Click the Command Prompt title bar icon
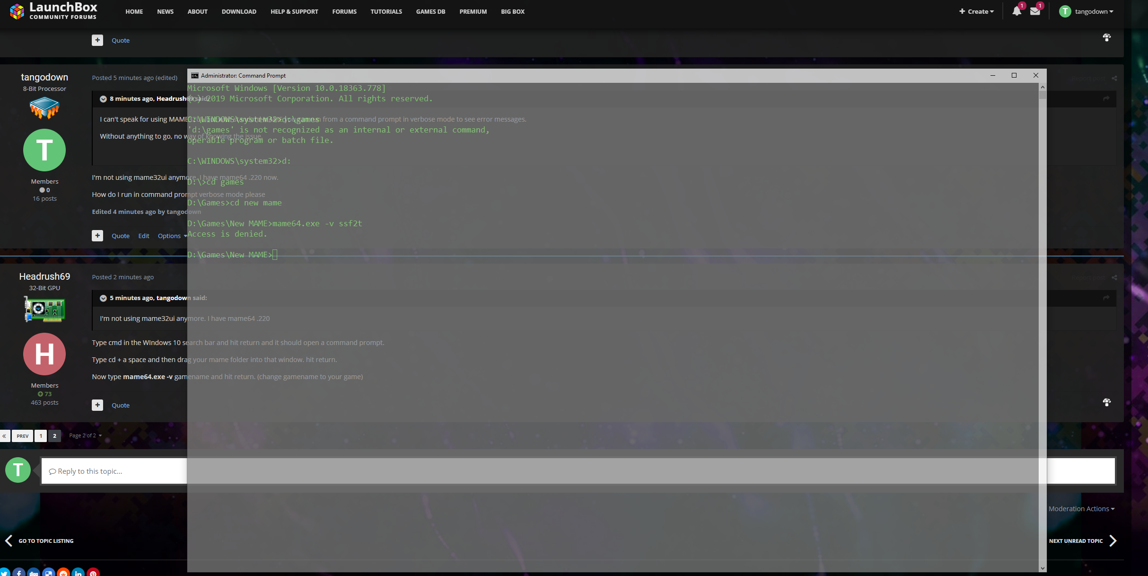The height and width of the screenshot is (576, 1148). coord(194,76)
